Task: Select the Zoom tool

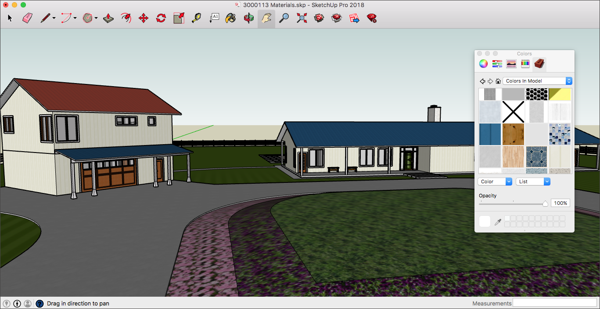Action: (x=284, y=18)
